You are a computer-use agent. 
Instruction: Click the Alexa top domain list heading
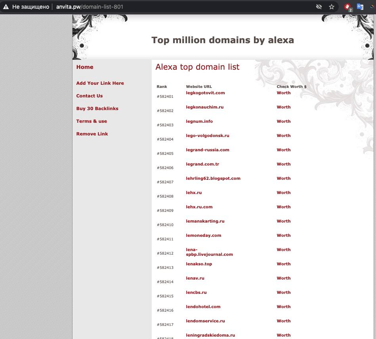(197, 67)
